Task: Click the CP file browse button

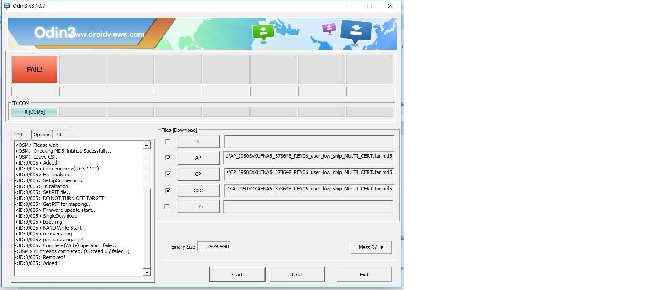Action: (198, 174)
